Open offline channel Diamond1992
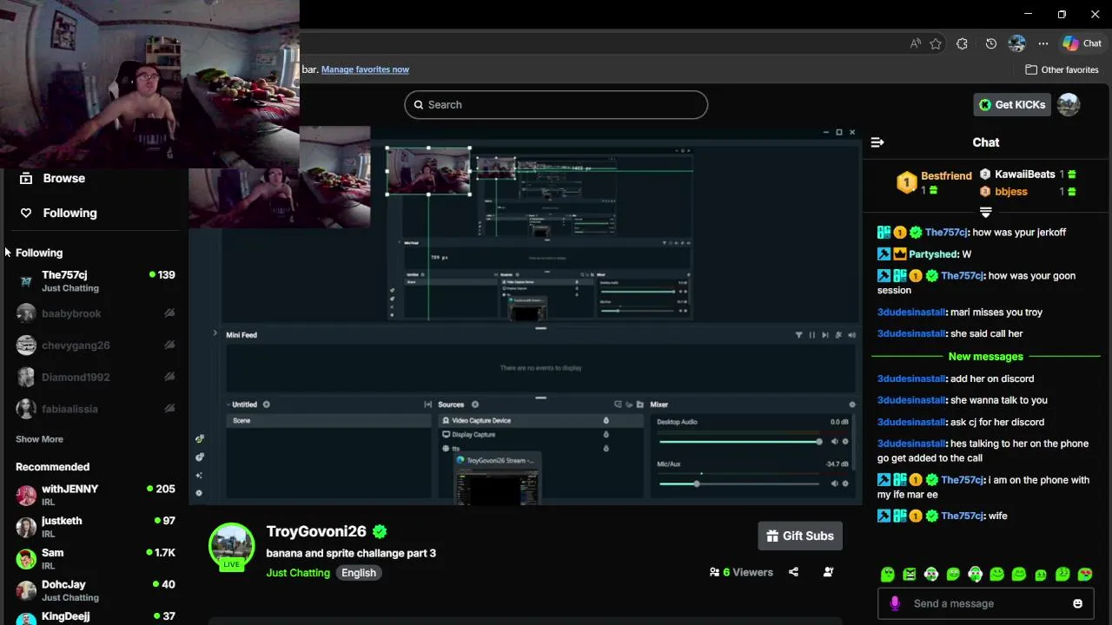 [96, 377]
